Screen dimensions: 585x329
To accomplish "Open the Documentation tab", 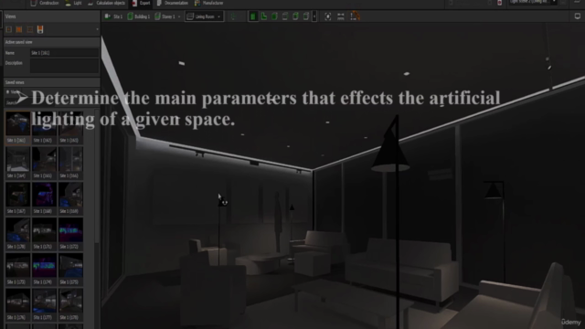I will point(173,3).
